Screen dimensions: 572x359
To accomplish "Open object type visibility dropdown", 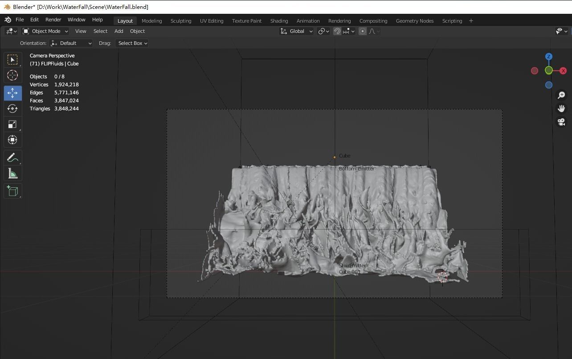I will pyautogui.click(x=561, y=31).
